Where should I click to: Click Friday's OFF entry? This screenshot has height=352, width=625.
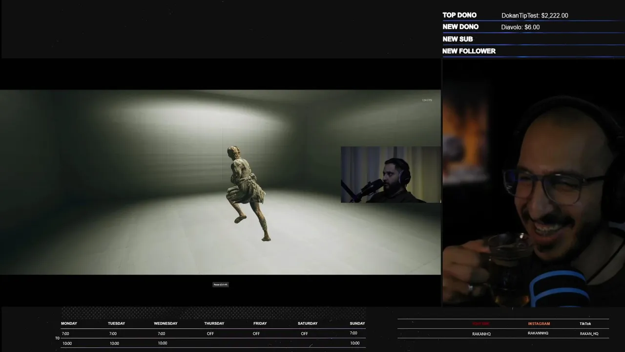coord(256,334)
